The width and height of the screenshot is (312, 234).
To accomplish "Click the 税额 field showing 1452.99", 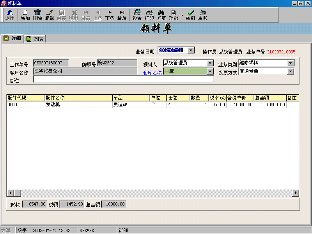I will click(x=72, y=204).
